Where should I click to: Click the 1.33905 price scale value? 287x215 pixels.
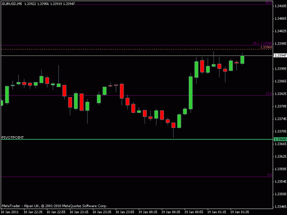pyautogui.click(x=281, y=69)
